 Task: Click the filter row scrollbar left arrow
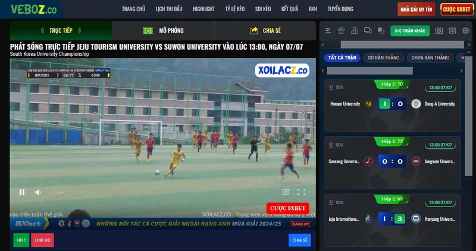coord(323,71)
